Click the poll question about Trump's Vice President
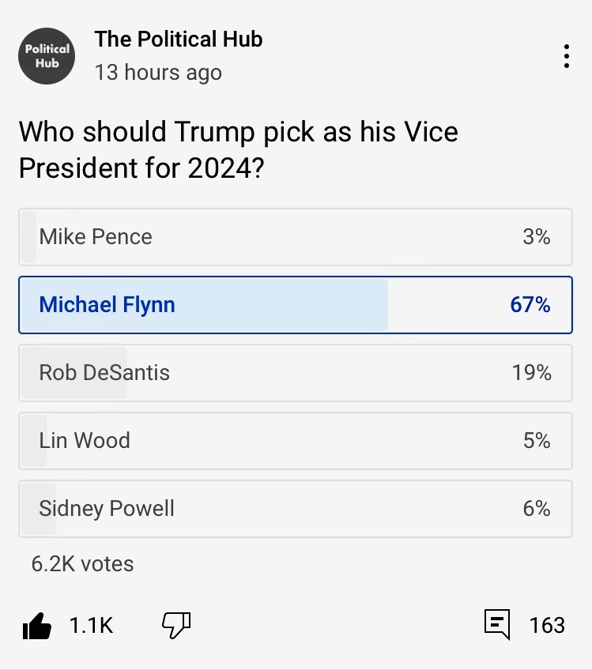 click(x=238, y=149)
